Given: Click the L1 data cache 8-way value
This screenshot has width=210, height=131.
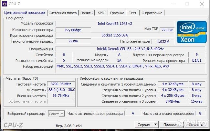Looking at the screenshot, I should coord(197,84).
